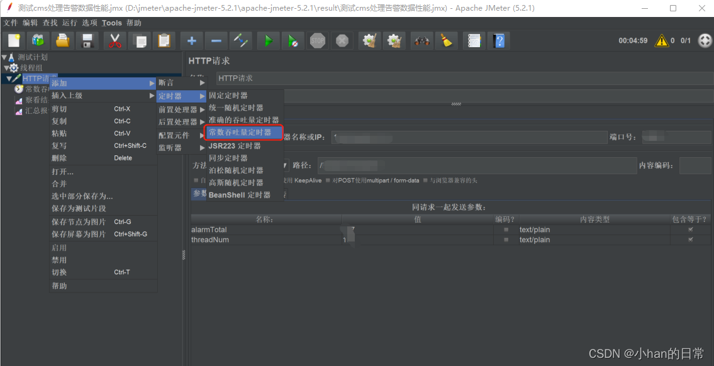Click the Clear results gear-broom icon
714x366 pixels.
click(369, 41)
